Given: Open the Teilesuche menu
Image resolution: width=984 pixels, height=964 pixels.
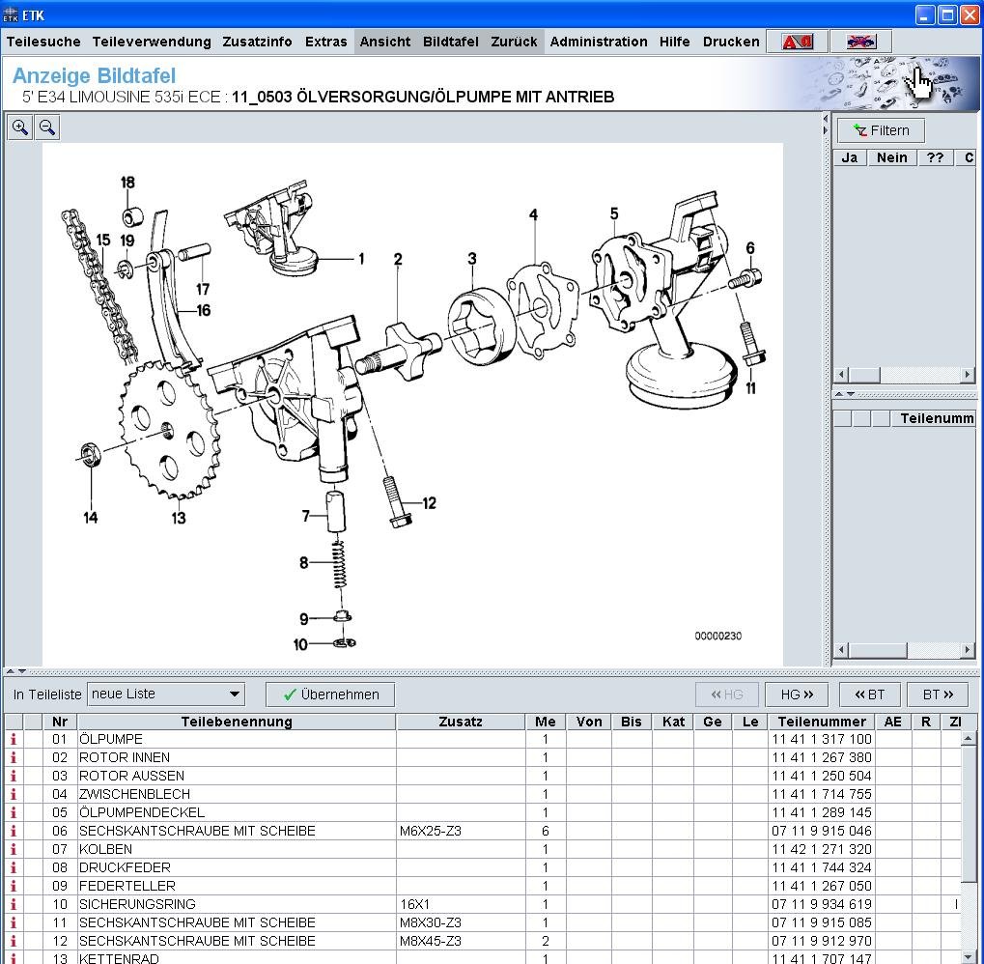Looking at the screenshot, I should click(x=43, y=42).
